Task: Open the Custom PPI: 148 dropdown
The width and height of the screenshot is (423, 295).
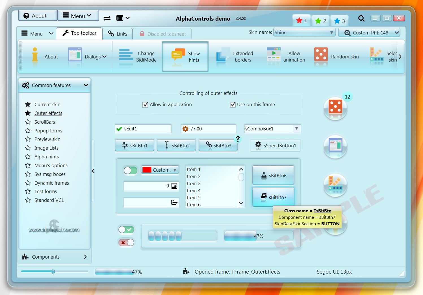Action: click(x=370, y=33)
